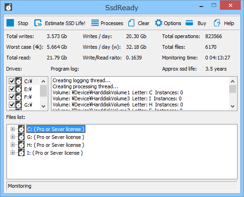Image resolution: width=244 pixels, height=197 pixels.
Task: Click the Program log scrollbar thumb
Action: click(233, 89)
